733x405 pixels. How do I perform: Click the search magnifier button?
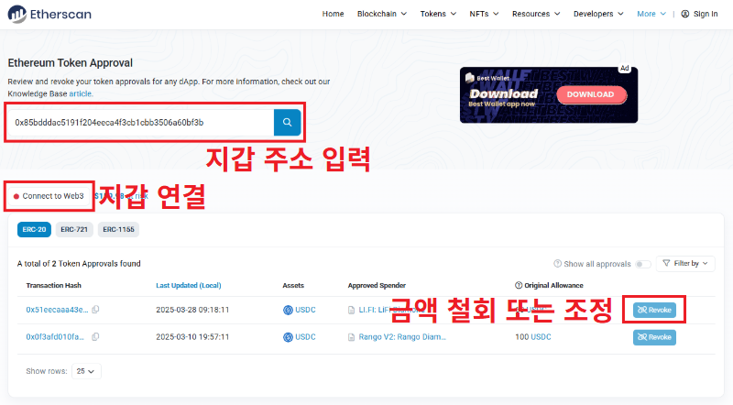(287, 123)
